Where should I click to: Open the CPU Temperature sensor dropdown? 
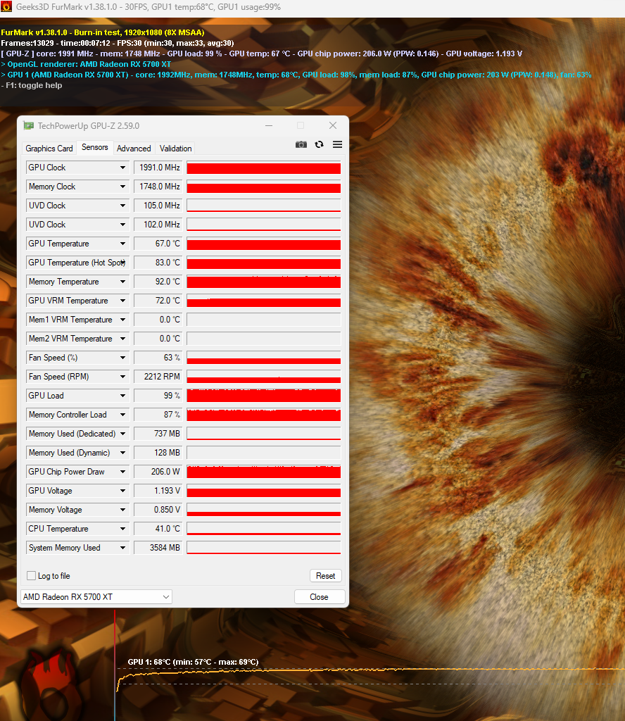122,529
